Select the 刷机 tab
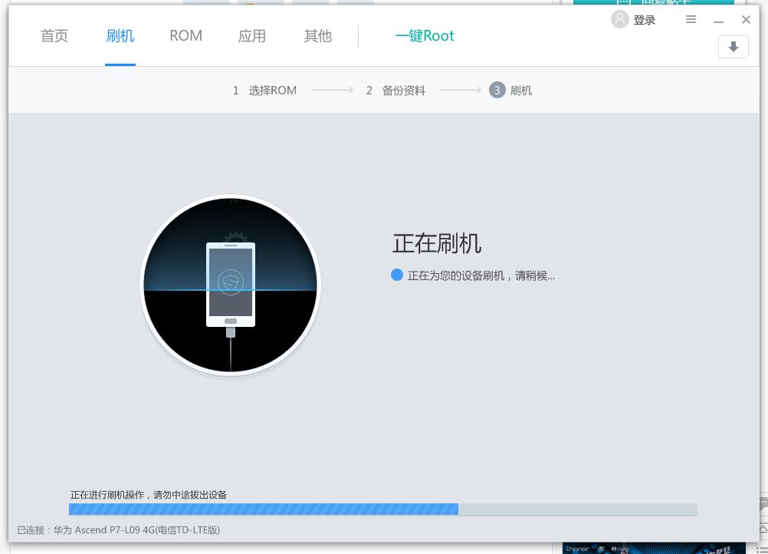Viewport: 768px width, 554px height. [120, 36]
